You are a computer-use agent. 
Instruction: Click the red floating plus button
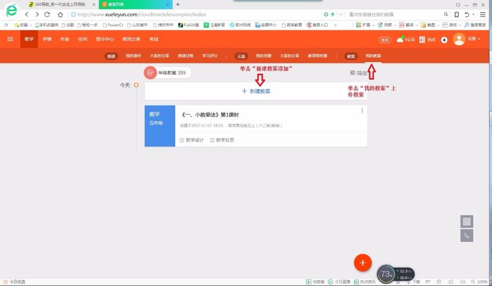click(363, 262)
